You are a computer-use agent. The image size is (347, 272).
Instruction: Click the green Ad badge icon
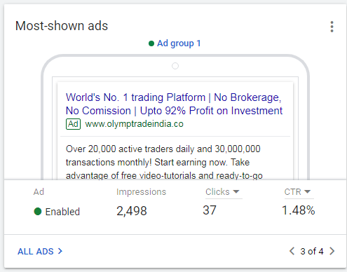(73, 124)
